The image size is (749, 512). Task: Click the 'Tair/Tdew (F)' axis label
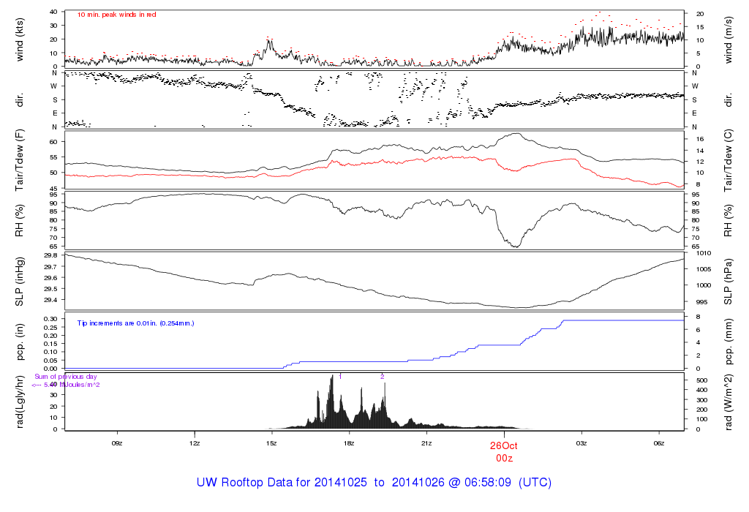pyautogui.click(x=20, y=160)
